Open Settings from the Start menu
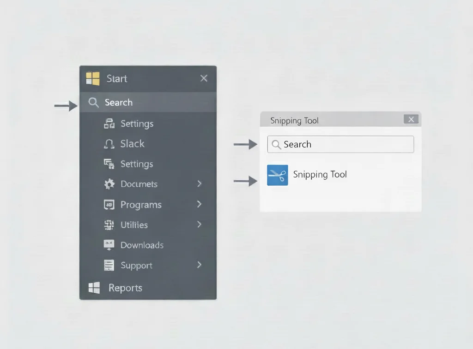This screenshot has height=349, width=473. click(x=136, y=124)
